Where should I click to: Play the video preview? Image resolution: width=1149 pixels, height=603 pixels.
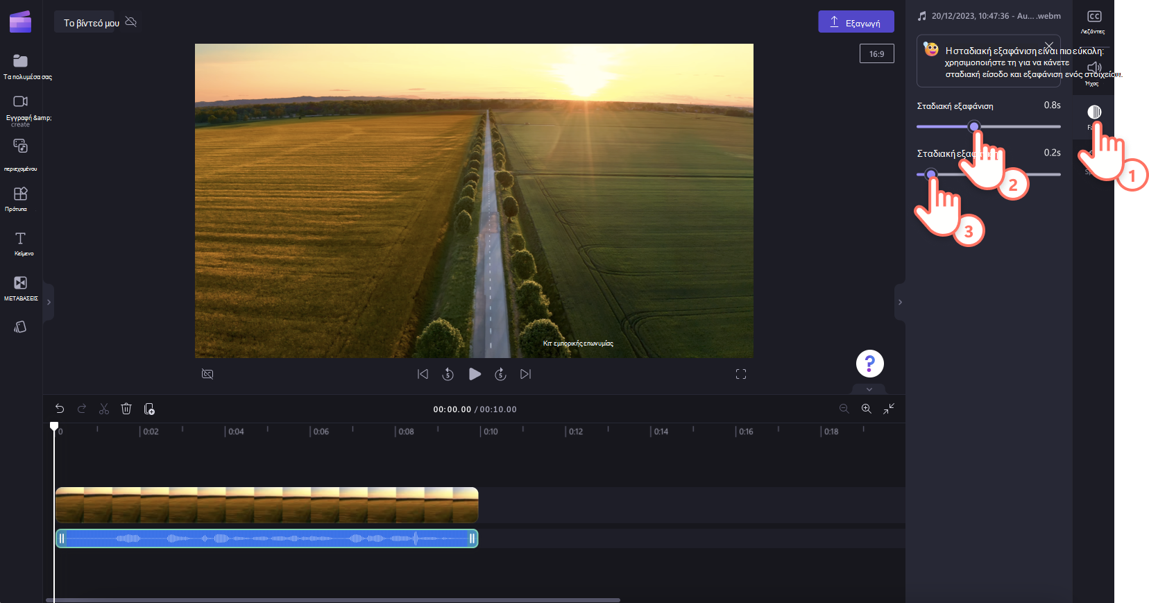[x=475, y=374]
